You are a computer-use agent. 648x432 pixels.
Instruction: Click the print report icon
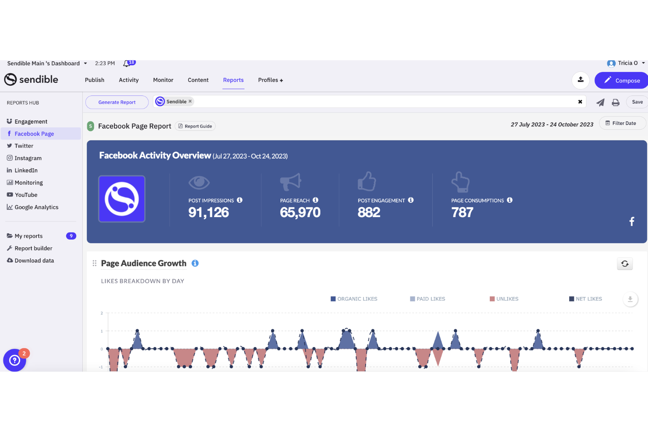point(616,102)
